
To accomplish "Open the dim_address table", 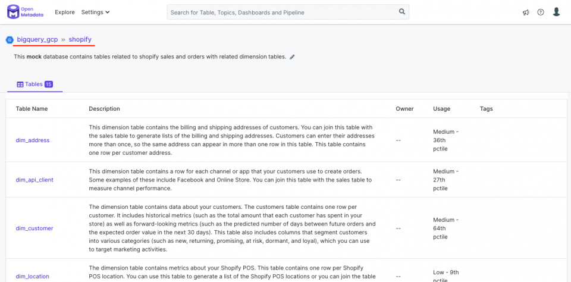I will click(32, 140).
